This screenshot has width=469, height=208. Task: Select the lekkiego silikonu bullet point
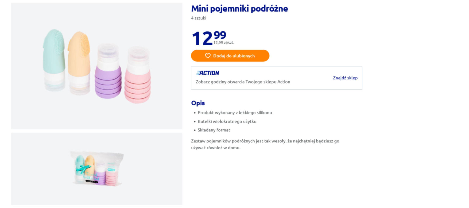[x=235, y=113]
